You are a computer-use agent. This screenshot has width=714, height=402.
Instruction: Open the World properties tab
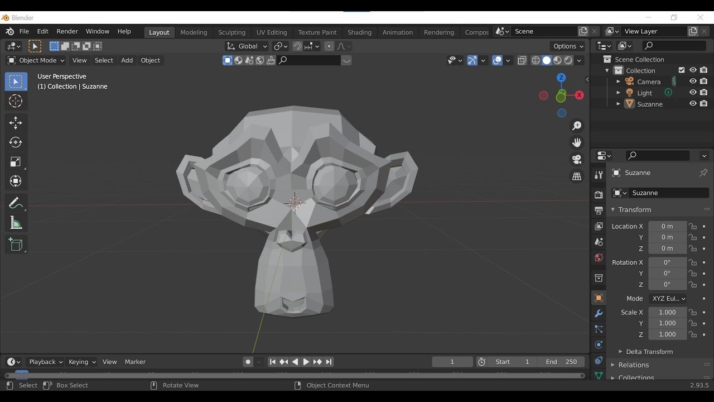(x=599, y=258)
